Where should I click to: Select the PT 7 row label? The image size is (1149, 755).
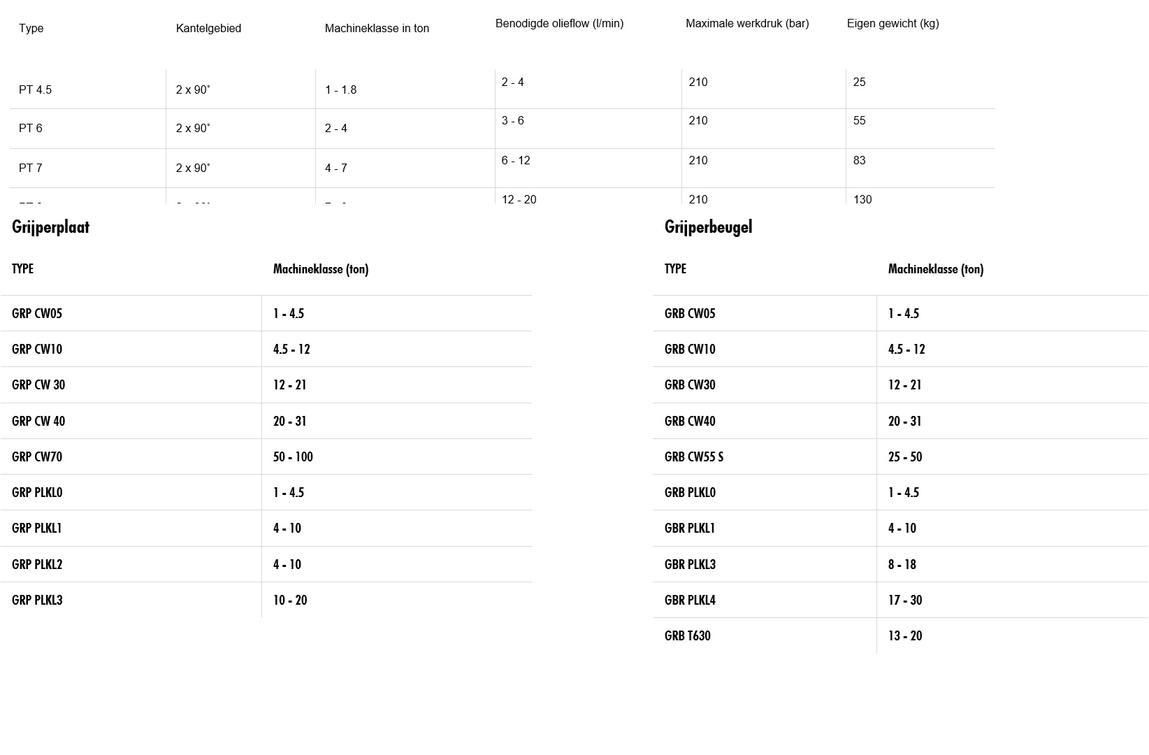click(x=31, y=168)
